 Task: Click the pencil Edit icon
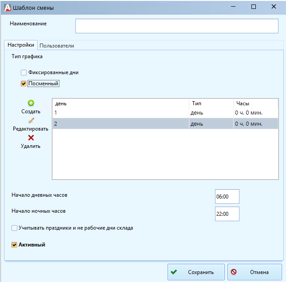(x=31, y=120)
